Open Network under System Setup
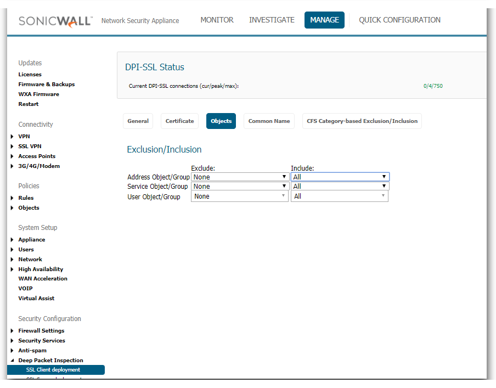496x388 pixels. 30,259
